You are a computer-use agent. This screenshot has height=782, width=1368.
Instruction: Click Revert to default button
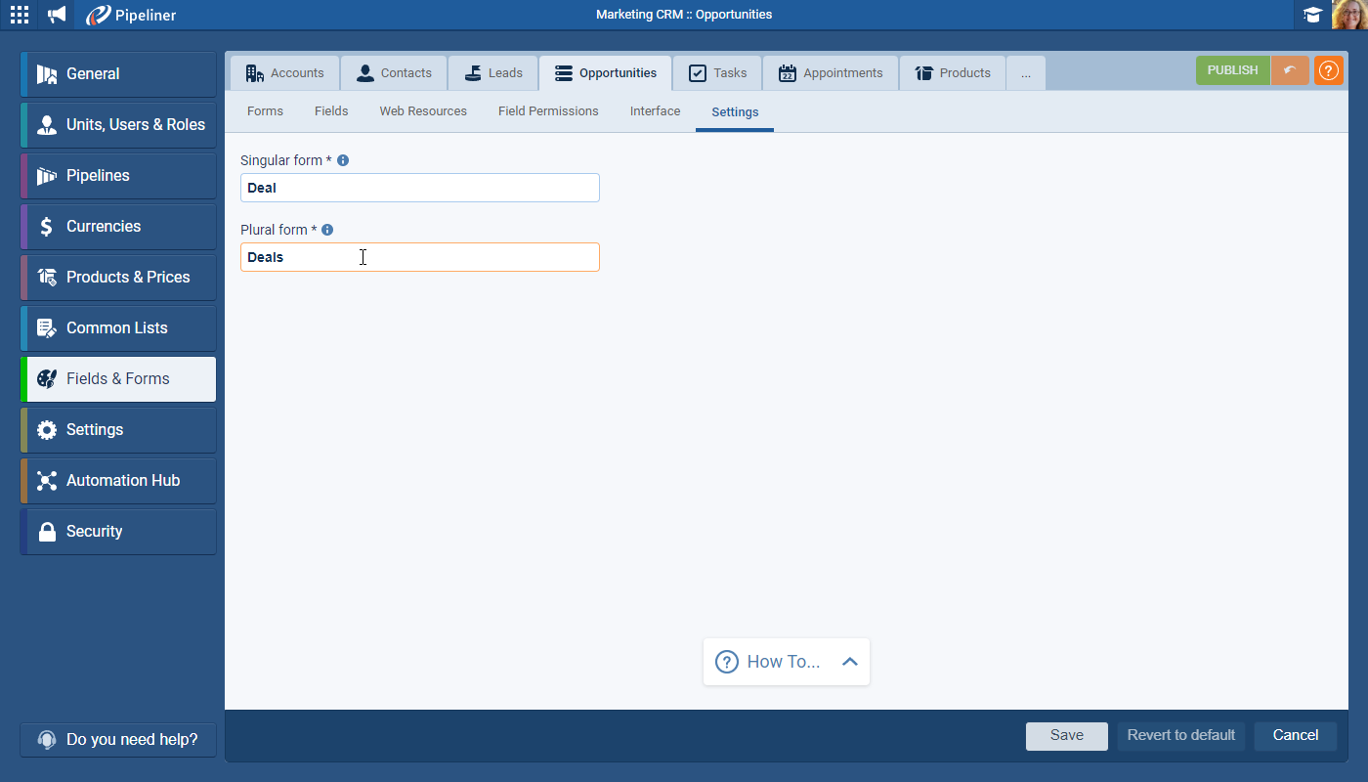(x=1180, y=735)
